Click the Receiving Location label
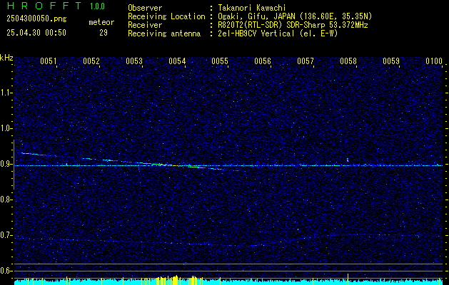The width and height of the screenshot is (449, 285). [x=166, y=16]
